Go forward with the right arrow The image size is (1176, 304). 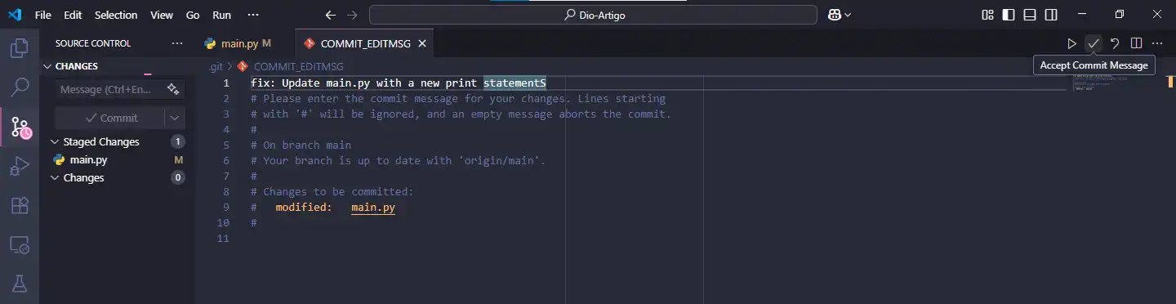(352, 15)
